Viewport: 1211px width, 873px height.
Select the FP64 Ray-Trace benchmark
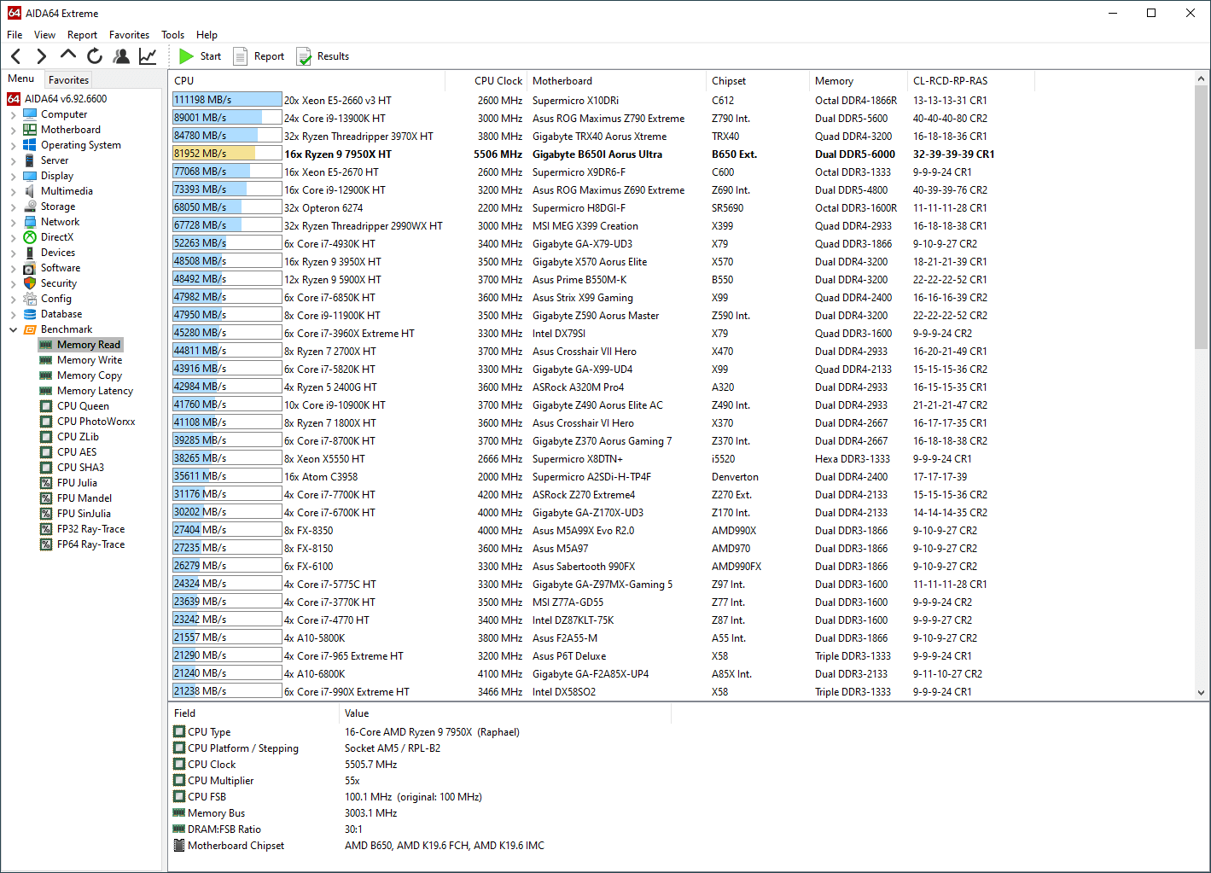[90, 544]
